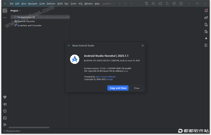Select Scratches and Consoles tree item
211x135 pixels.
tap(29, 25)
